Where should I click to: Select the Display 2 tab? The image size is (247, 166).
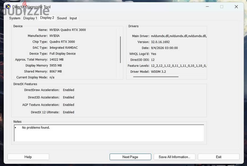coord(47,18)
